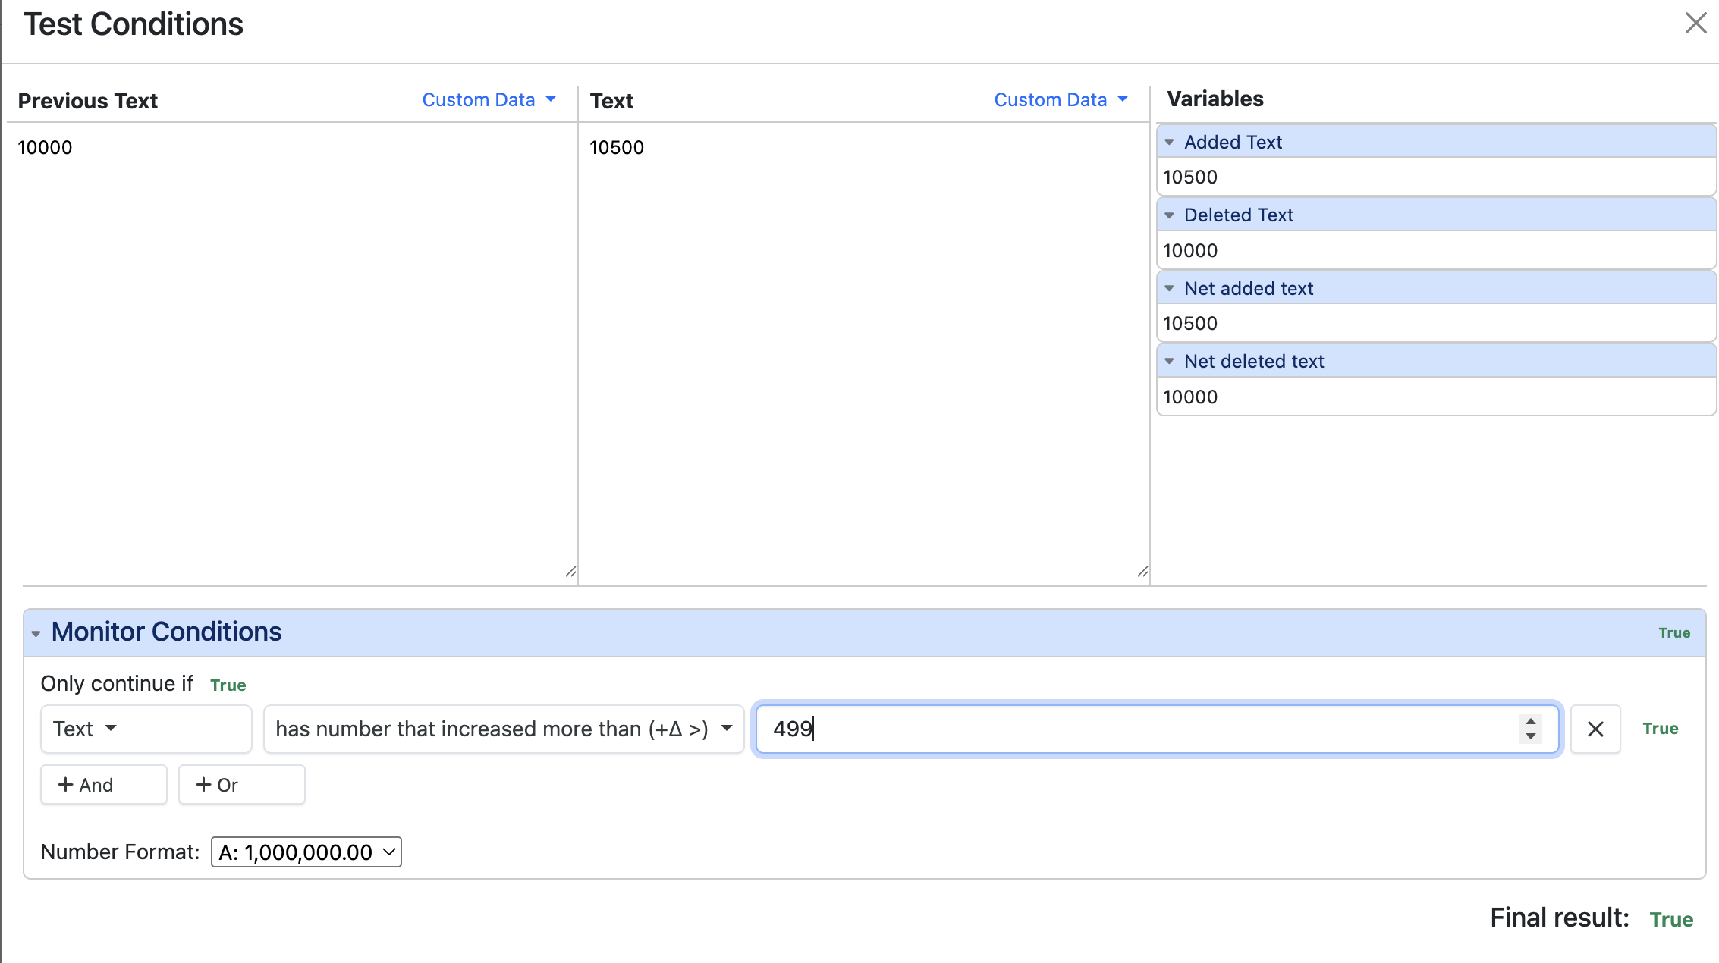Image resolution: width=1719 pixels, height=963 pixels.
Task: Open the Number Format select box
Action: pyautogui.click(x=306, y=852)
